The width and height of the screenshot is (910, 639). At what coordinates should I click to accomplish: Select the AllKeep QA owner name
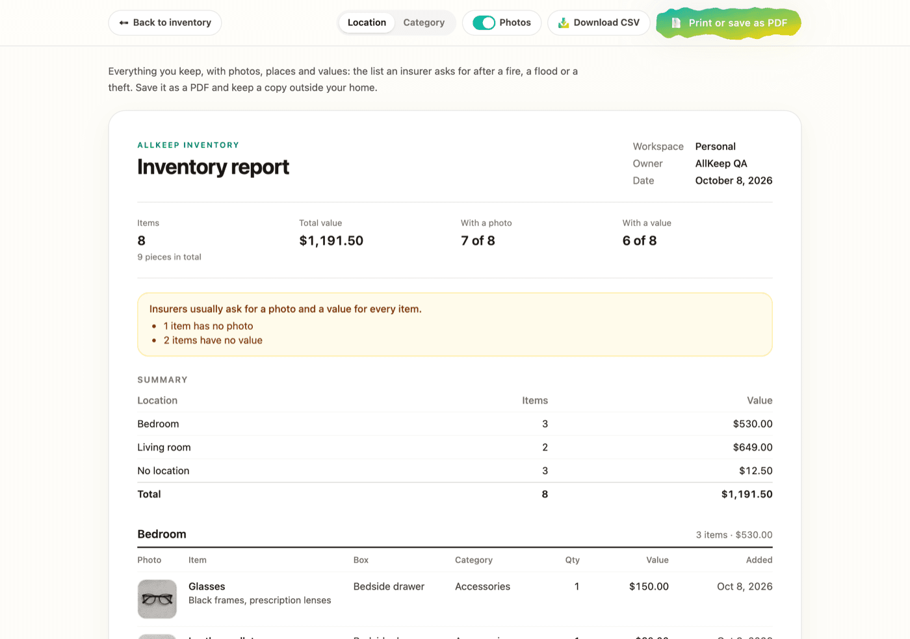pos(721,164)
